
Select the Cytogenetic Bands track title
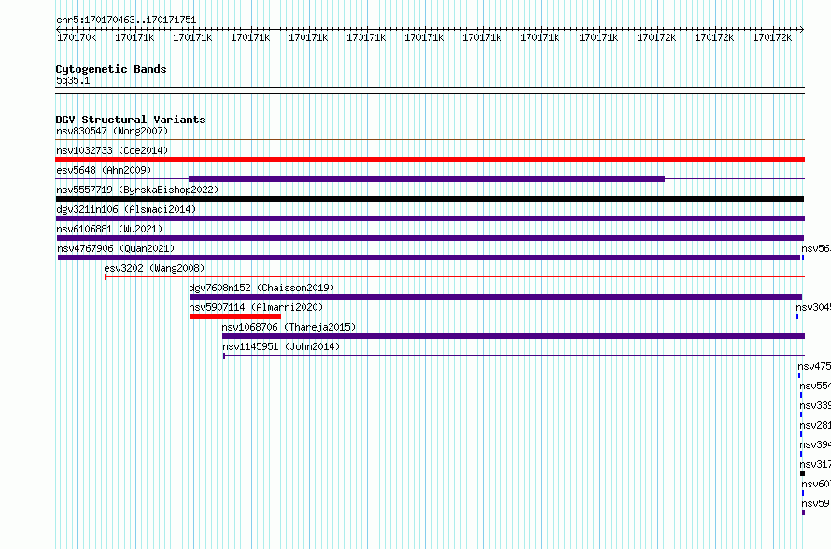111,69
